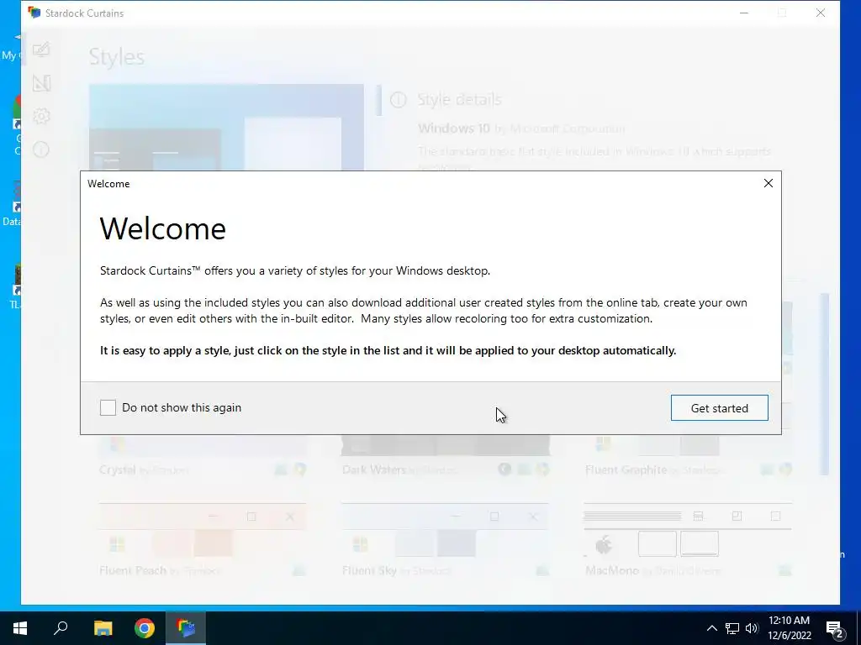
Task: Click Stardock Curtains taskbar icon
Action: coord(186,628)
